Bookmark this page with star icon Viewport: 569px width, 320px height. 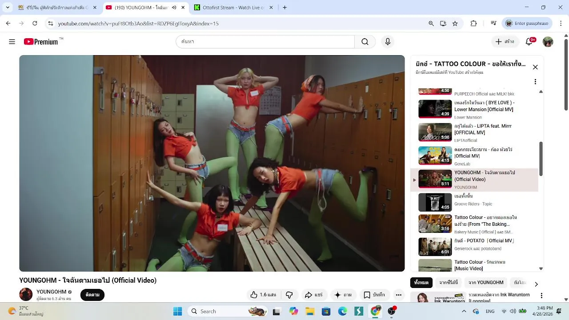coord(455,24)
